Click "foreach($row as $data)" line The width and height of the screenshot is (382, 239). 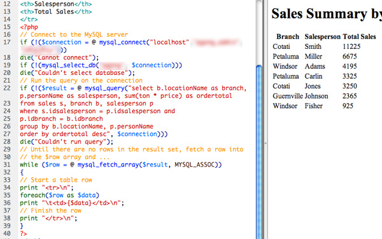pos(59,195)
